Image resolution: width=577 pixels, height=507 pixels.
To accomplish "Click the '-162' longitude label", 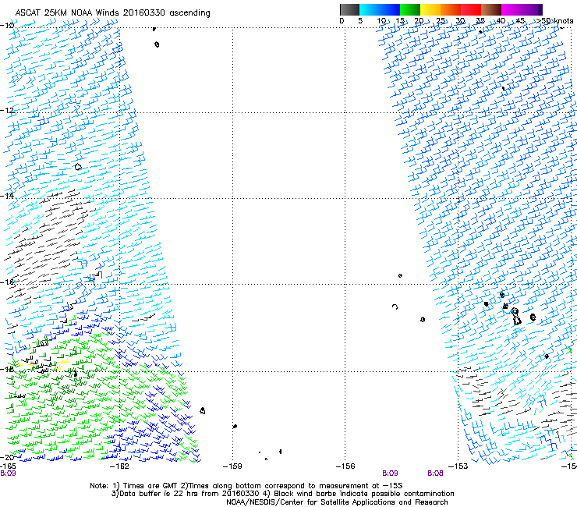I will click(x=119, y=466).
